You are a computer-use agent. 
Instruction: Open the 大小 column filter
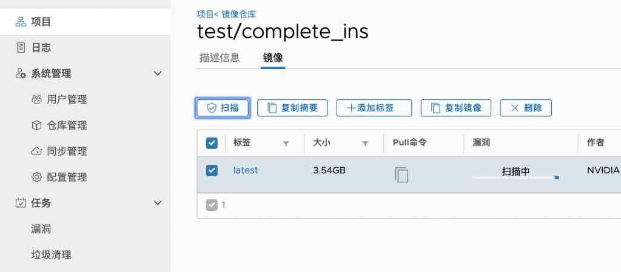pos(365,144)
